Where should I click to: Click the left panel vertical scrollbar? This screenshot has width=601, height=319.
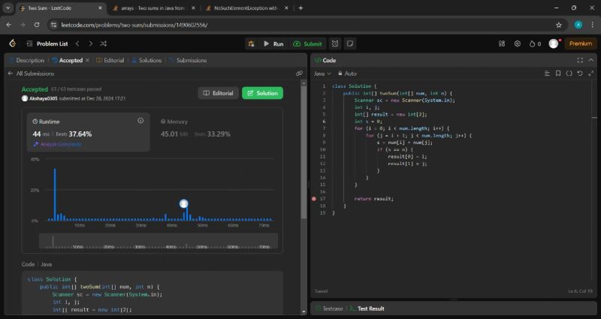click(x=304, y=153)
